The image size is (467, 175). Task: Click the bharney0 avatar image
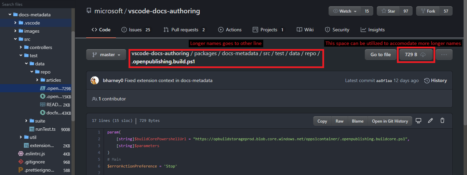coord(95,80)
